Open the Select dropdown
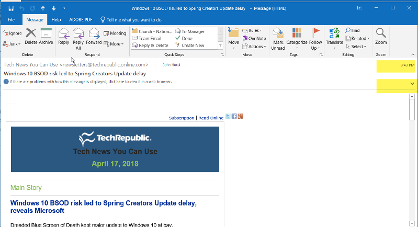 [x=356, y=47]
